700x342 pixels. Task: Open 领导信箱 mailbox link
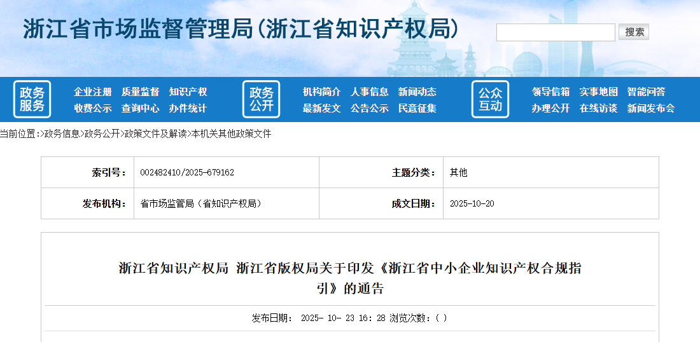pos(550,92)
